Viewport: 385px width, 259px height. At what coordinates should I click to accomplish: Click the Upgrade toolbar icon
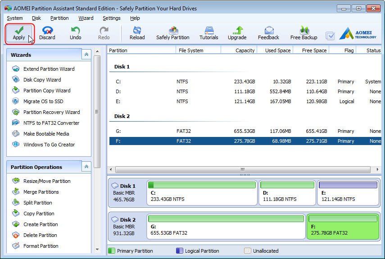237,33
